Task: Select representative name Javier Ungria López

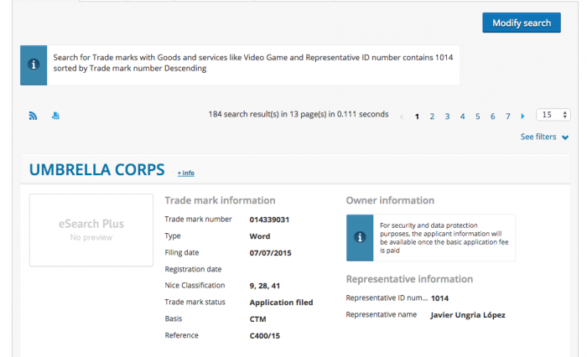Action: (x=468, y=315)
